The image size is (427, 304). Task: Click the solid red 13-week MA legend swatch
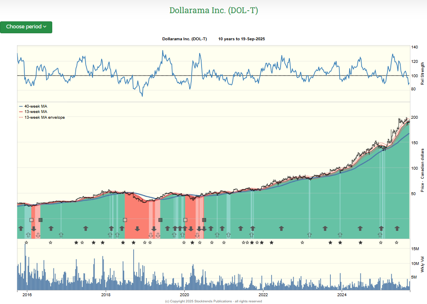(x=21, y=112)
